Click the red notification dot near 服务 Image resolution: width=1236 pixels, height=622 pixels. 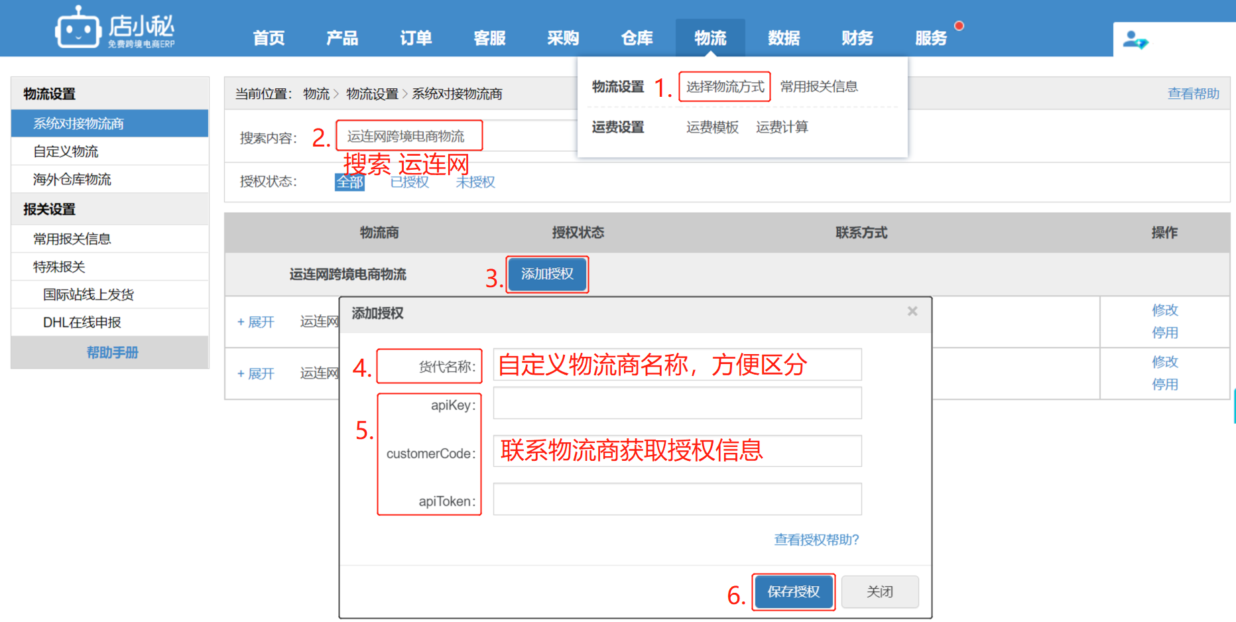coord(959,26)
